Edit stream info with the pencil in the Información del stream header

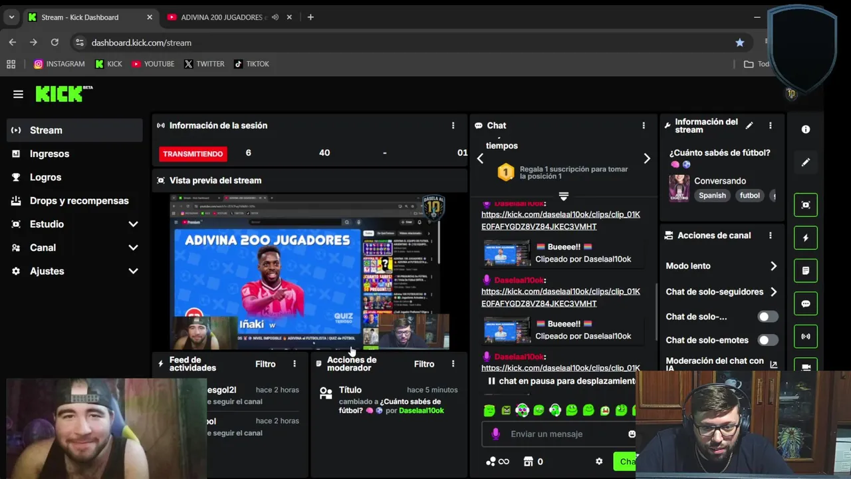click(x=749, y=125)
